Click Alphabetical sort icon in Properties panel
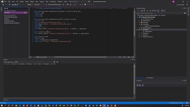This screenshot has width=190, height=107. (140, 85)
